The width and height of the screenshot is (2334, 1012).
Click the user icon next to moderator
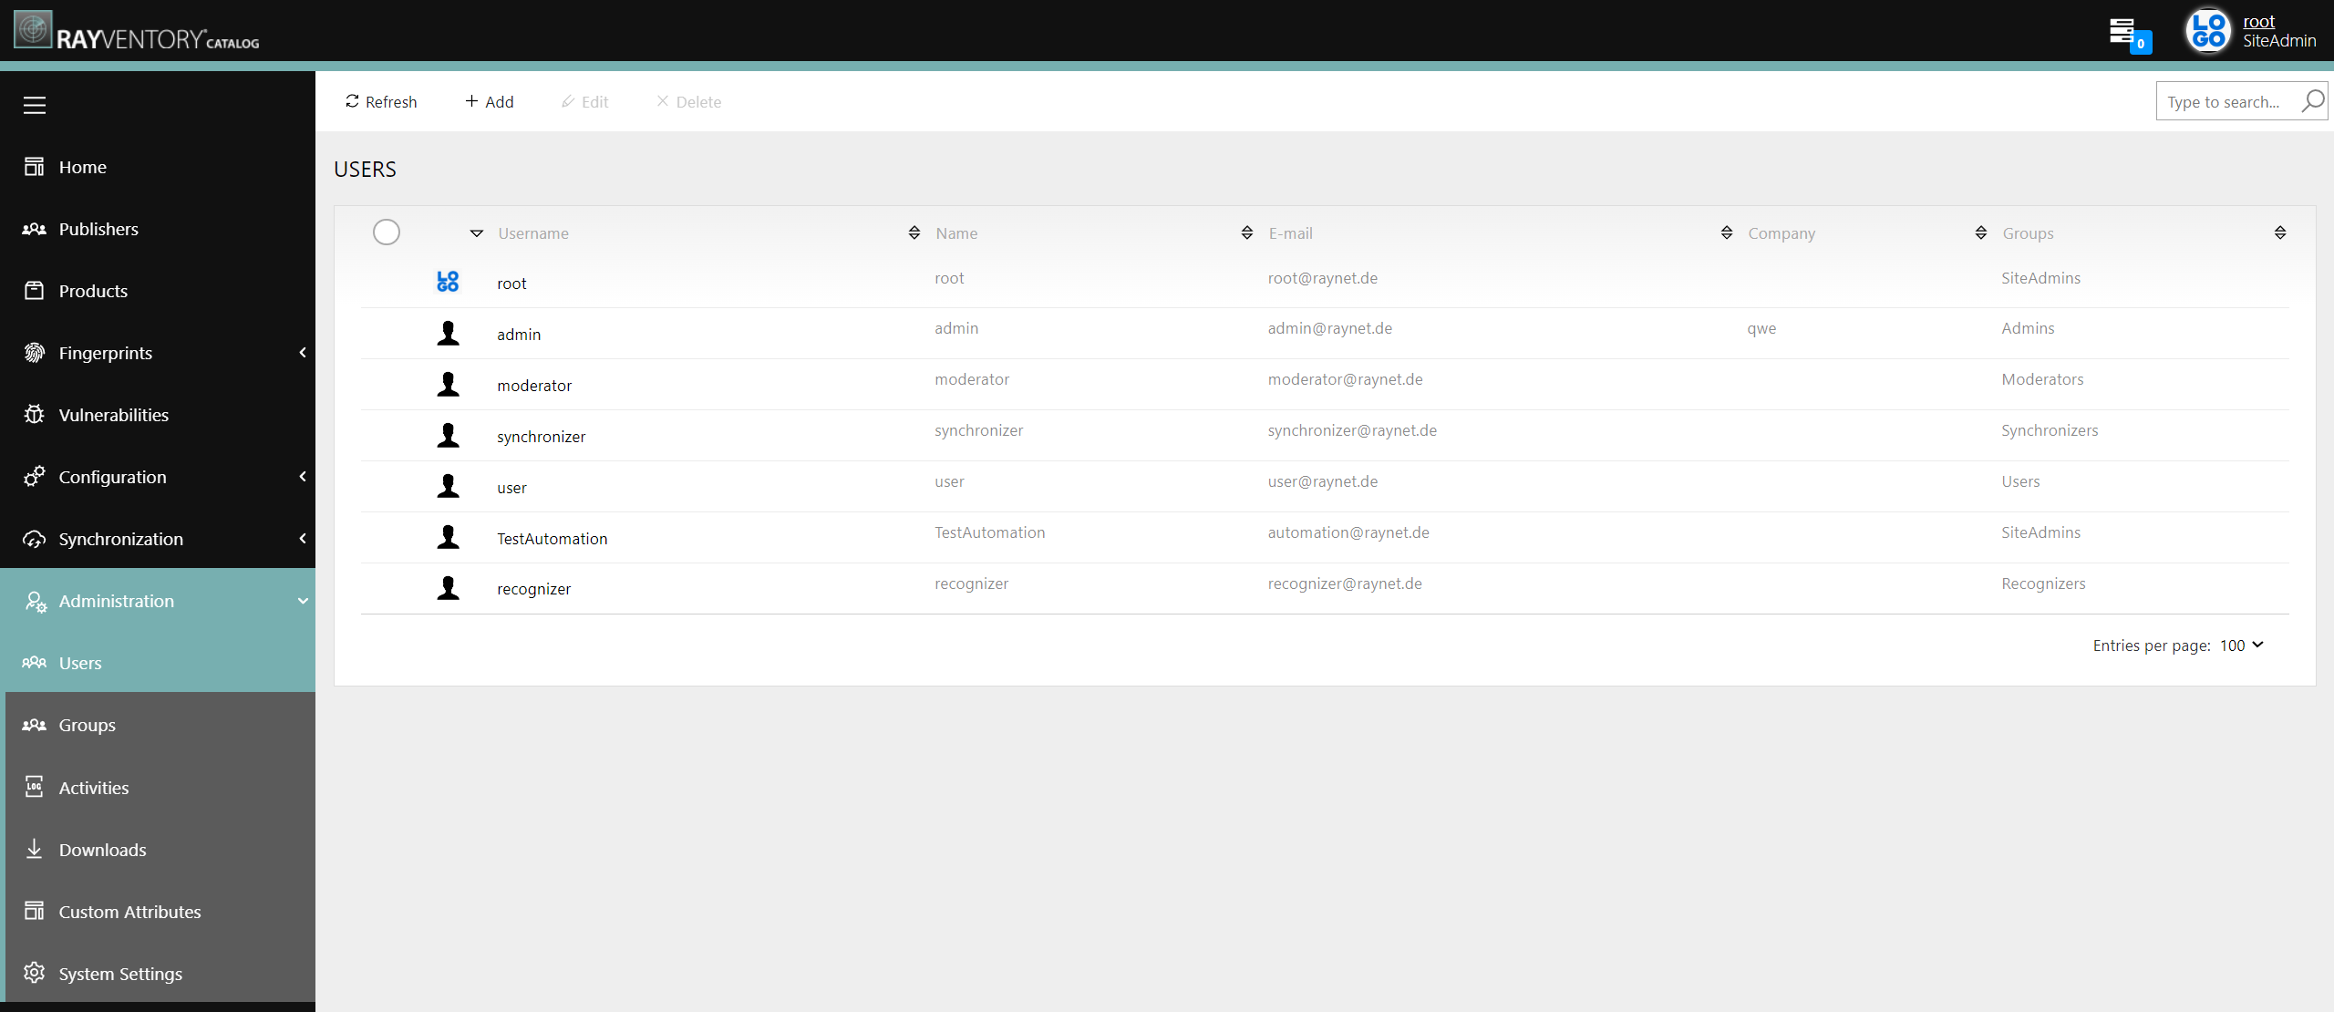(448, 384)
